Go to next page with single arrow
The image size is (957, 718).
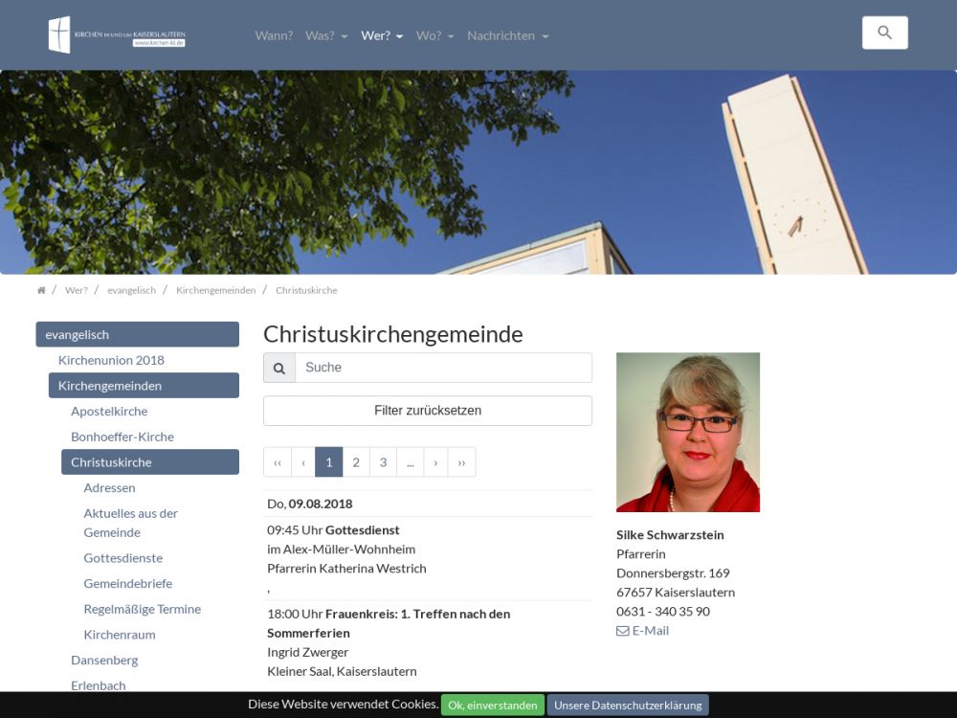435,462
